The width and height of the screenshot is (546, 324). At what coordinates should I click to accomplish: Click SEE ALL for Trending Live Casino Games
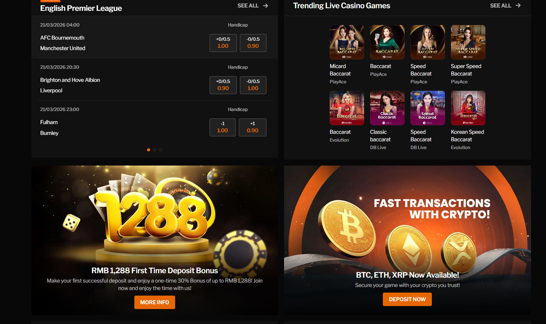(x=505, y=6)
